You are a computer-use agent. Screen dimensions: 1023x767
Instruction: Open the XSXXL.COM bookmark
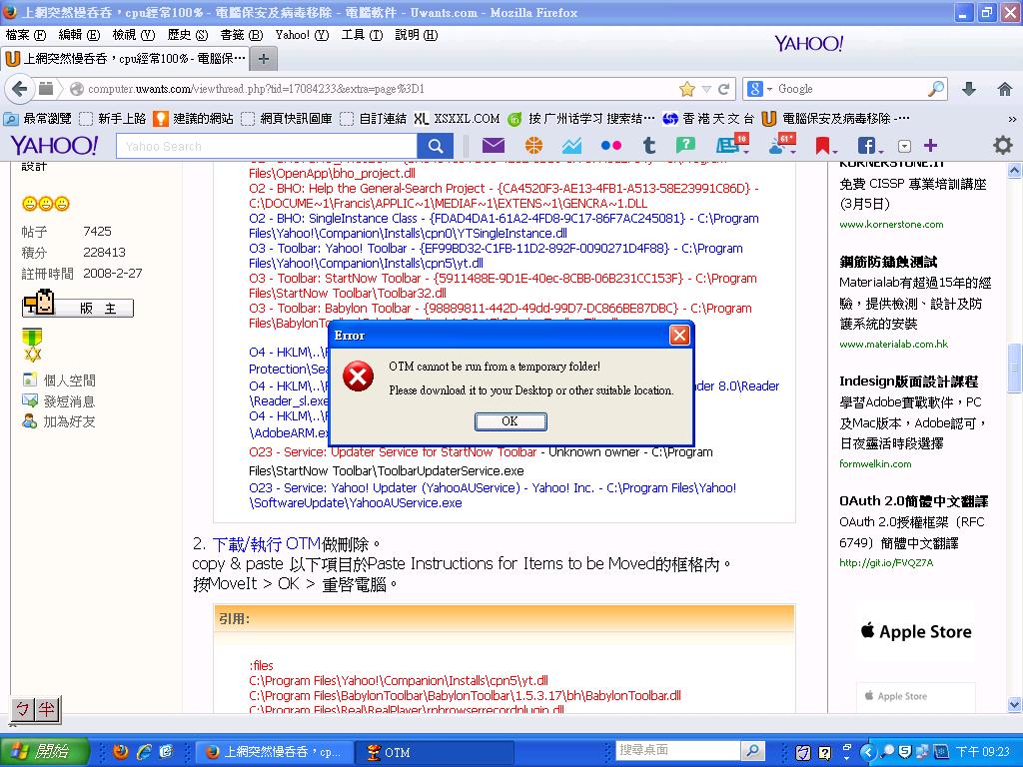(457, 119)
